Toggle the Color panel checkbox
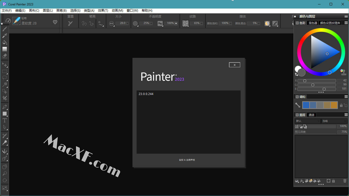Image resolution: width=349 pixels, height=196 pixels. pos(297,23)
